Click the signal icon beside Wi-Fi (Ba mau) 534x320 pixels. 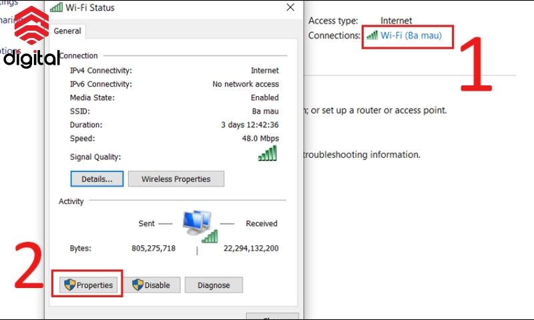click(x=372, y=35)
